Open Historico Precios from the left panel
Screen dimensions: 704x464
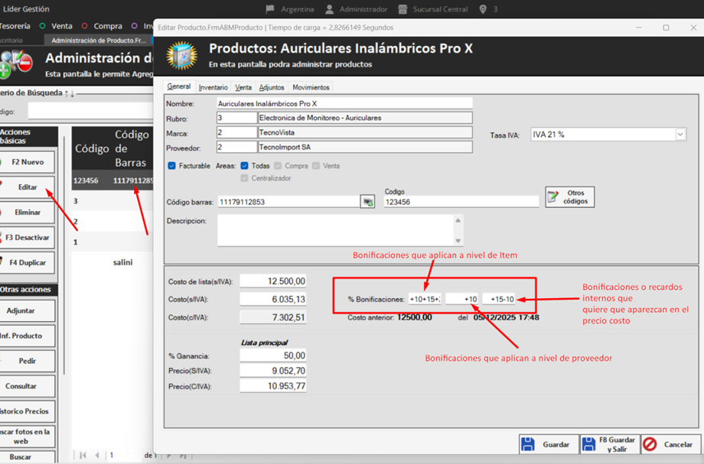(28, 411)
